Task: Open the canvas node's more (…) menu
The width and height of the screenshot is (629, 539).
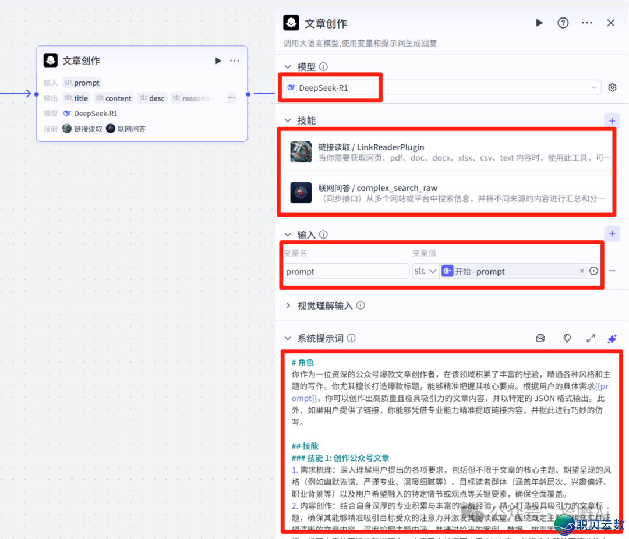Action: point(233,60)
